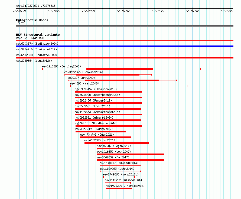Click the thick red bar under esv1918298
Screen dimensions: 241x199
pyautogui.click(x=120, y=69)
